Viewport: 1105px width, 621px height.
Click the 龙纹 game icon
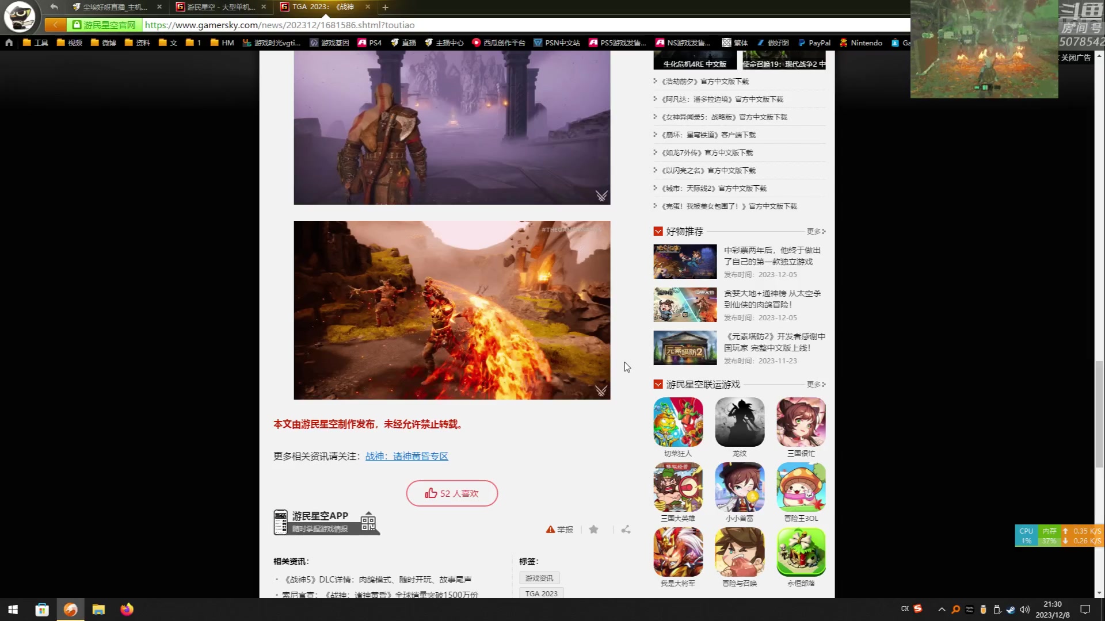click(740, 422)
